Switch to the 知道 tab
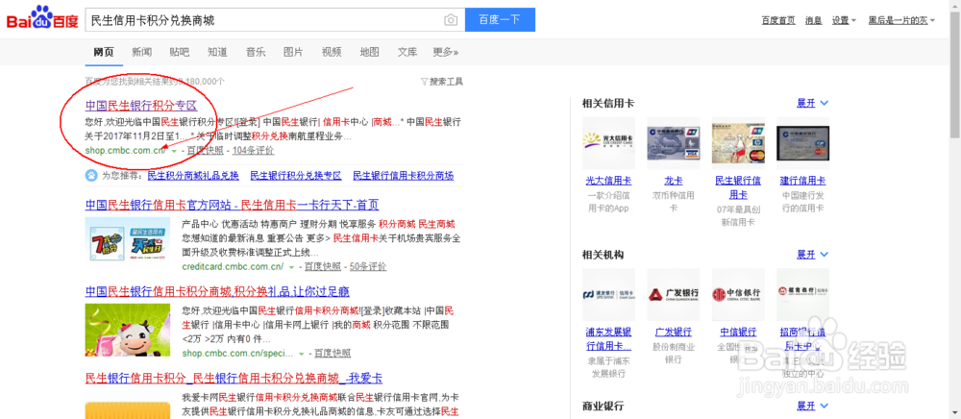Screen dimensions: 961x419 [217, 52]
